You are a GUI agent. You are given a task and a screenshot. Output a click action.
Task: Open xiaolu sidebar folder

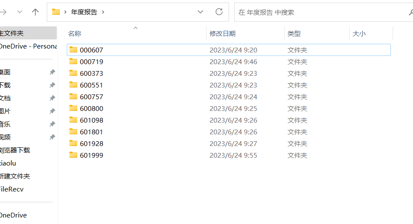coord(8,163)
